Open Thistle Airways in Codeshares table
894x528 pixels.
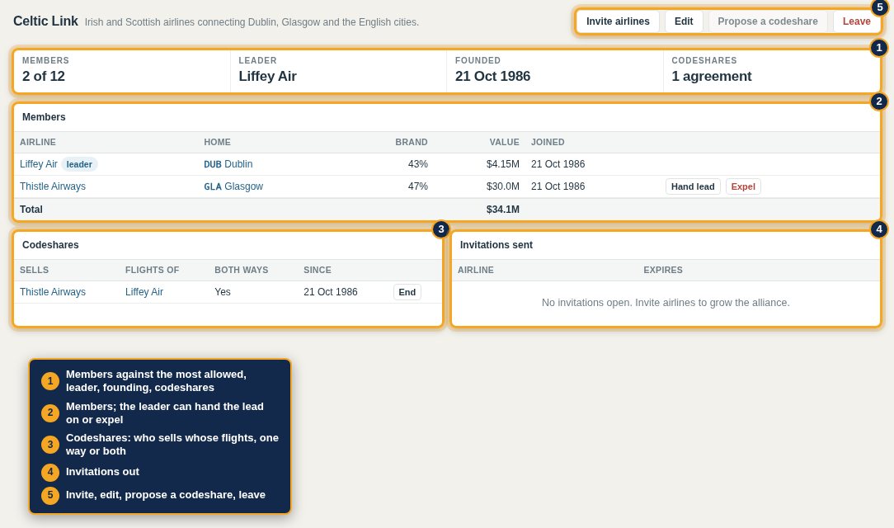click(53, 292)
